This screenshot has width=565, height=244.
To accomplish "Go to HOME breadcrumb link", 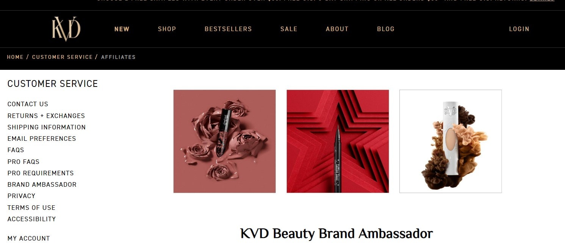I will pyautogui.click(x=15, y=57).
